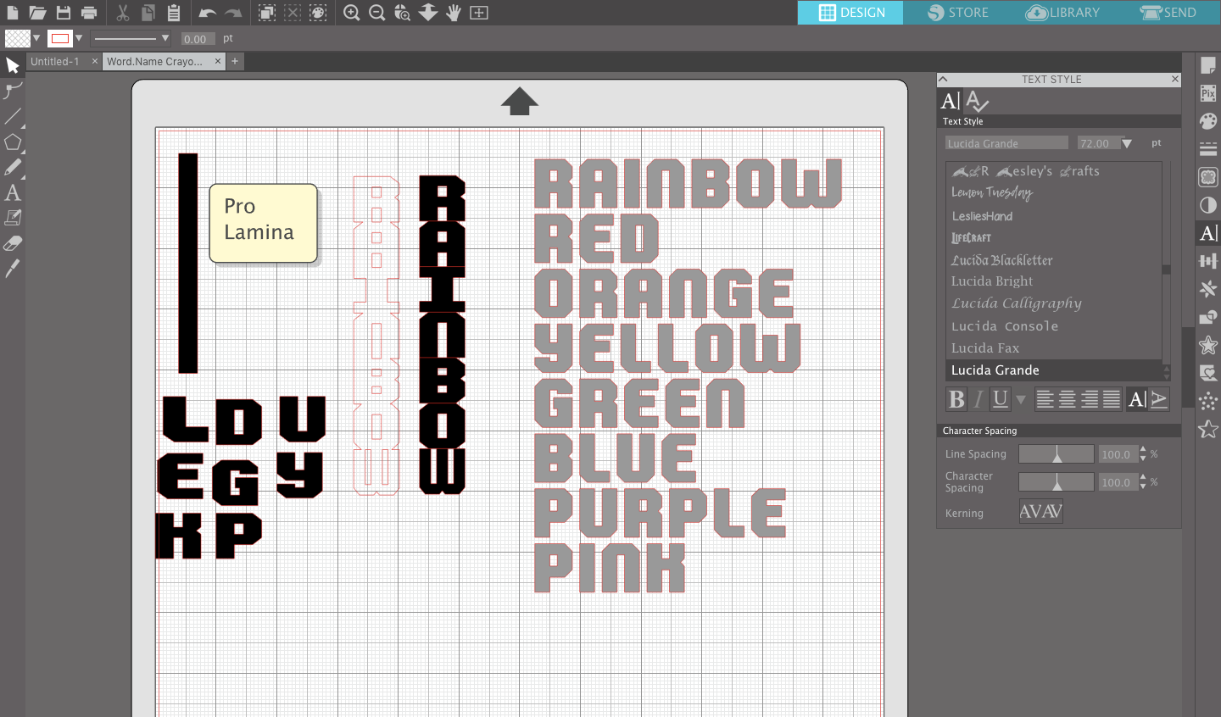This screenshot has height=717, width=1221.
Task: Enable italic text formatting
Action: 976,398
